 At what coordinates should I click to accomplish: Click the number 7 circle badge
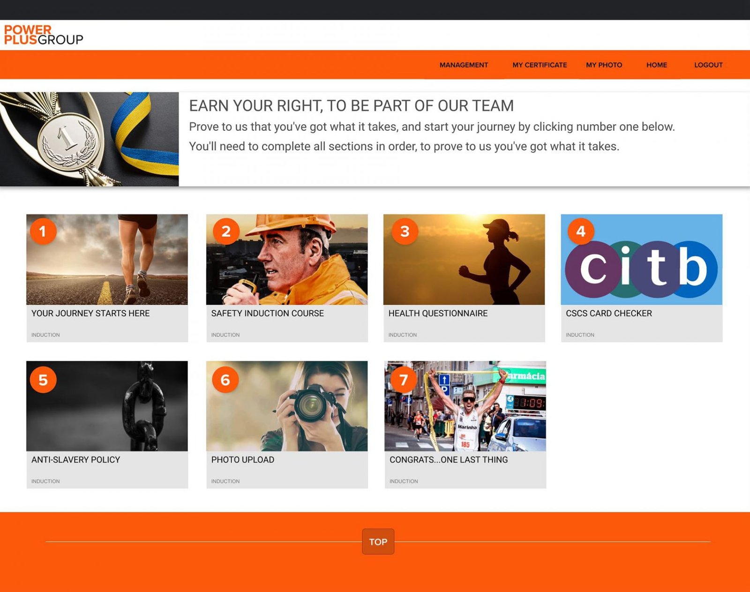point(404,380)
